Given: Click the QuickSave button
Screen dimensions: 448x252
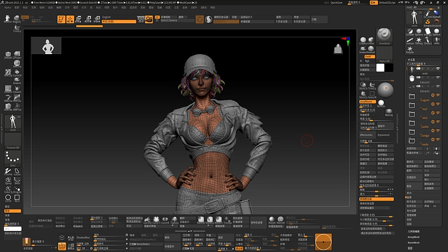Looking at the screenshot, I should point(337,3).
